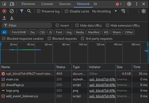Stop recording network log
The height and width of the screenshot is (103, 149).
pos(4,11)
